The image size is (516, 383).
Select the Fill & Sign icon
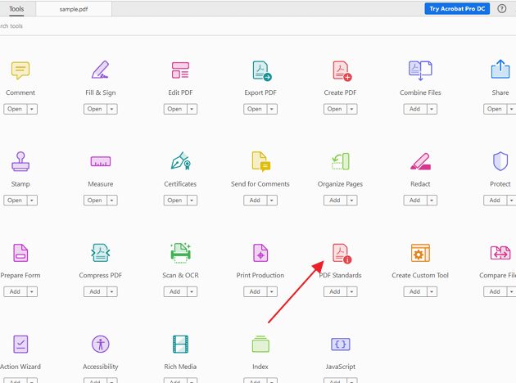click(x=101, y=70)
